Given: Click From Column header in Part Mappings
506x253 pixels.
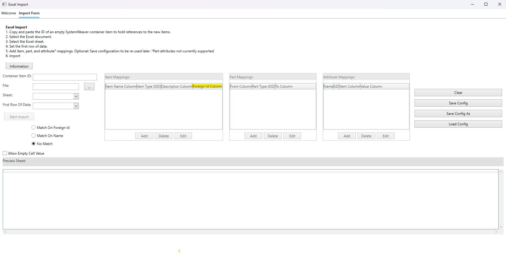Looking at the screenshot, I should tap(241, 86).
